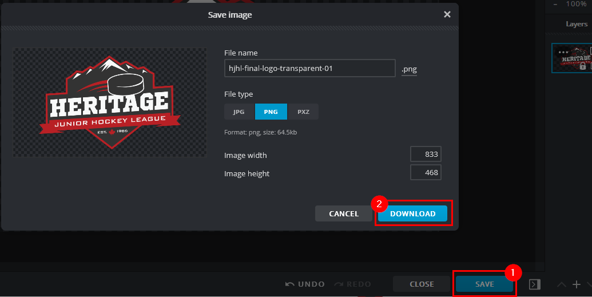Screen dimensions: 592x297
Task: Download the image
Action: tap(412, 213)
